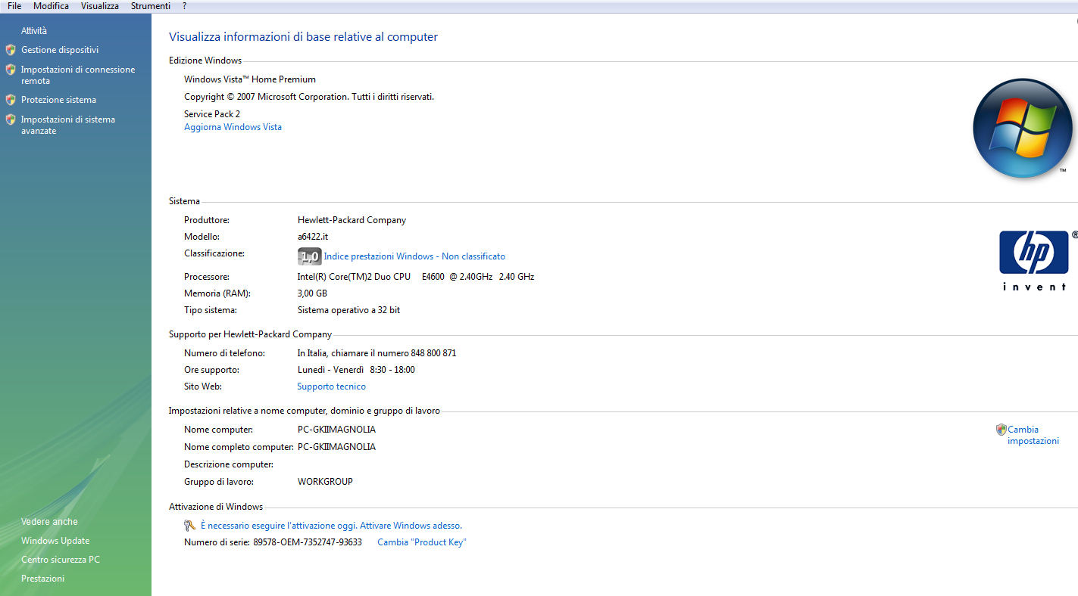The height and width of the screenshot is (596, 1078).
Task: Click the Vedere anche sidebar heading
Action: 49,522
